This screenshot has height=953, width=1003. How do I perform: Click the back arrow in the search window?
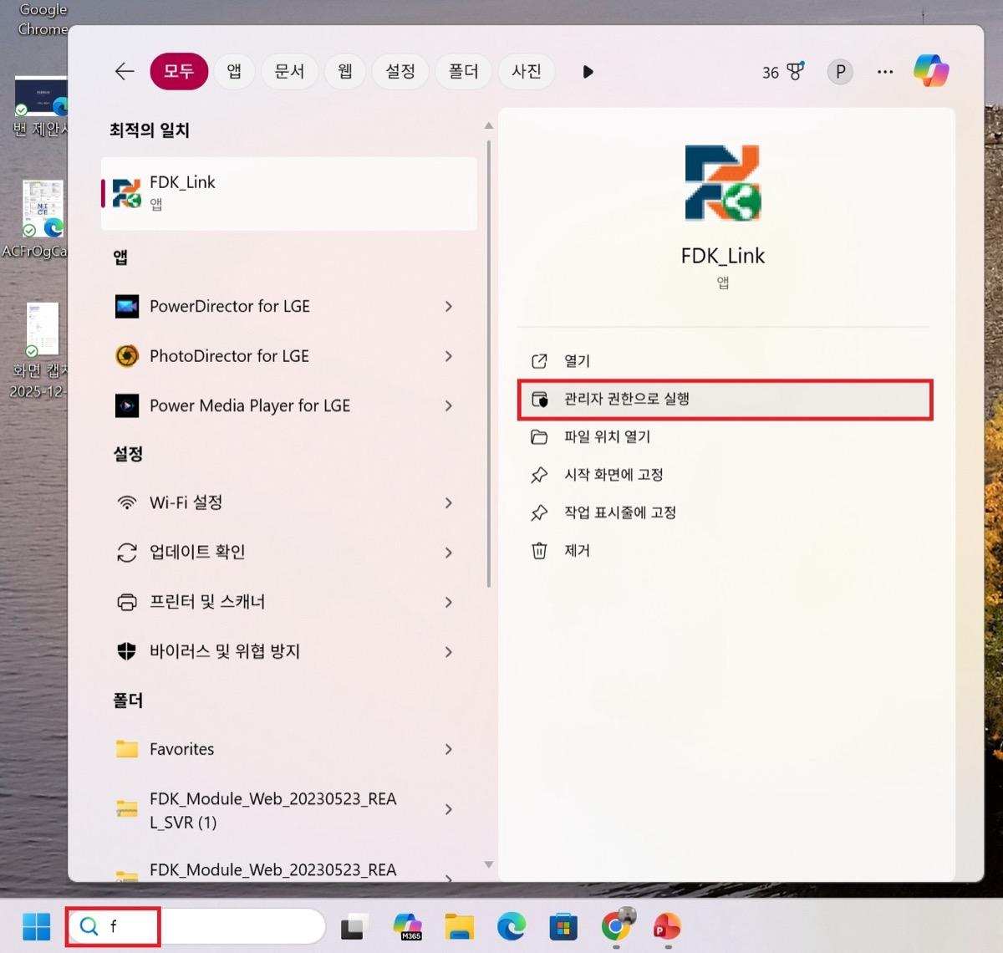(x=124, y=71)
